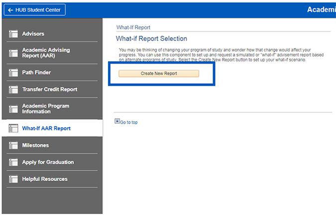Follow the Go to top link text

coord(129,122)
